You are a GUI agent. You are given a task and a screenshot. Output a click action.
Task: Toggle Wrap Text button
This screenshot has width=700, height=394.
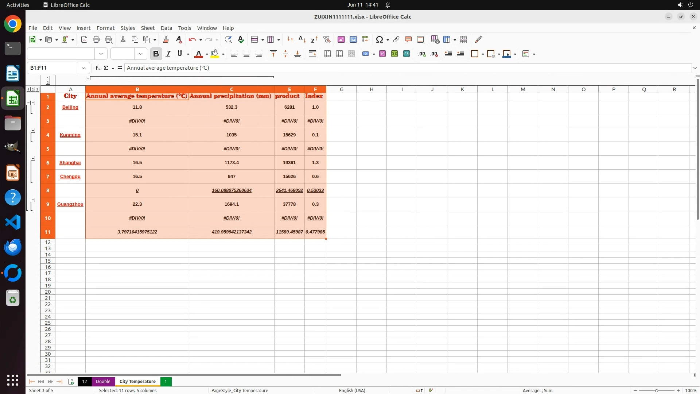(x=312, y=54)
